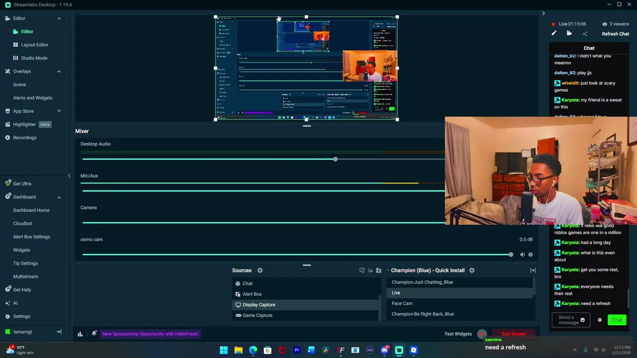Viewport: 637px width, 358px height.
Task: Collapse the left sidebar with the chevron
Action: 69,176
